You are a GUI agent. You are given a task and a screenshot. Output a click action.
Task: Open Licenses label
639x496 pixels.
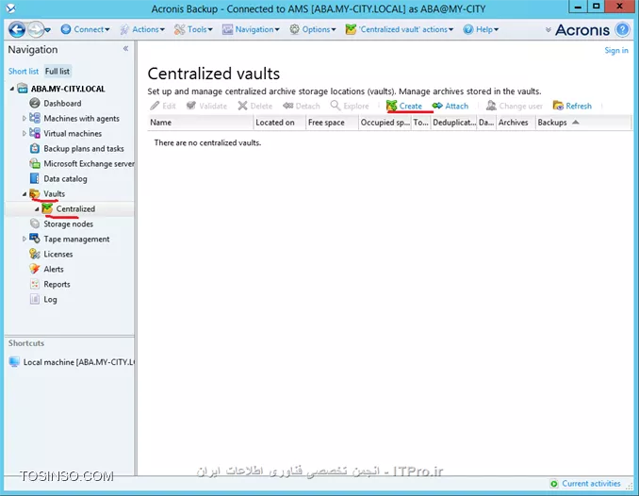pyautogui.click(x=58, y=255)
